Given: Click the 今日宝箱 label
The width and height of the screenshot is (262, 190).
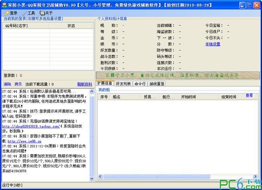Looking at the screenshot, I should click(214, 25).
